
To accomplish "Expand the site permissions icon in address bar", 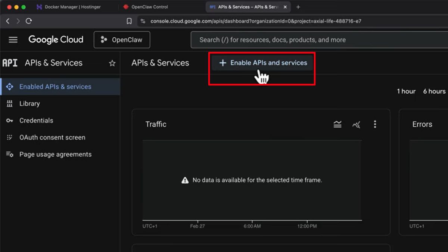I will coord(143,21).
